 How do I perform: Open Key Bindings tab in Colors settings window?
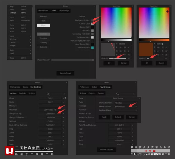(64, 11)
